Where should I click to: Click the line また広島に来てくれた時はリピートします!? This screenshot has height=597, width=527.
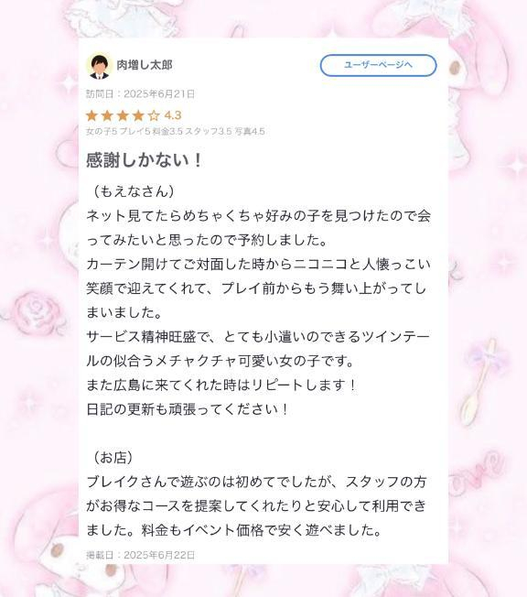pos(221,385)
